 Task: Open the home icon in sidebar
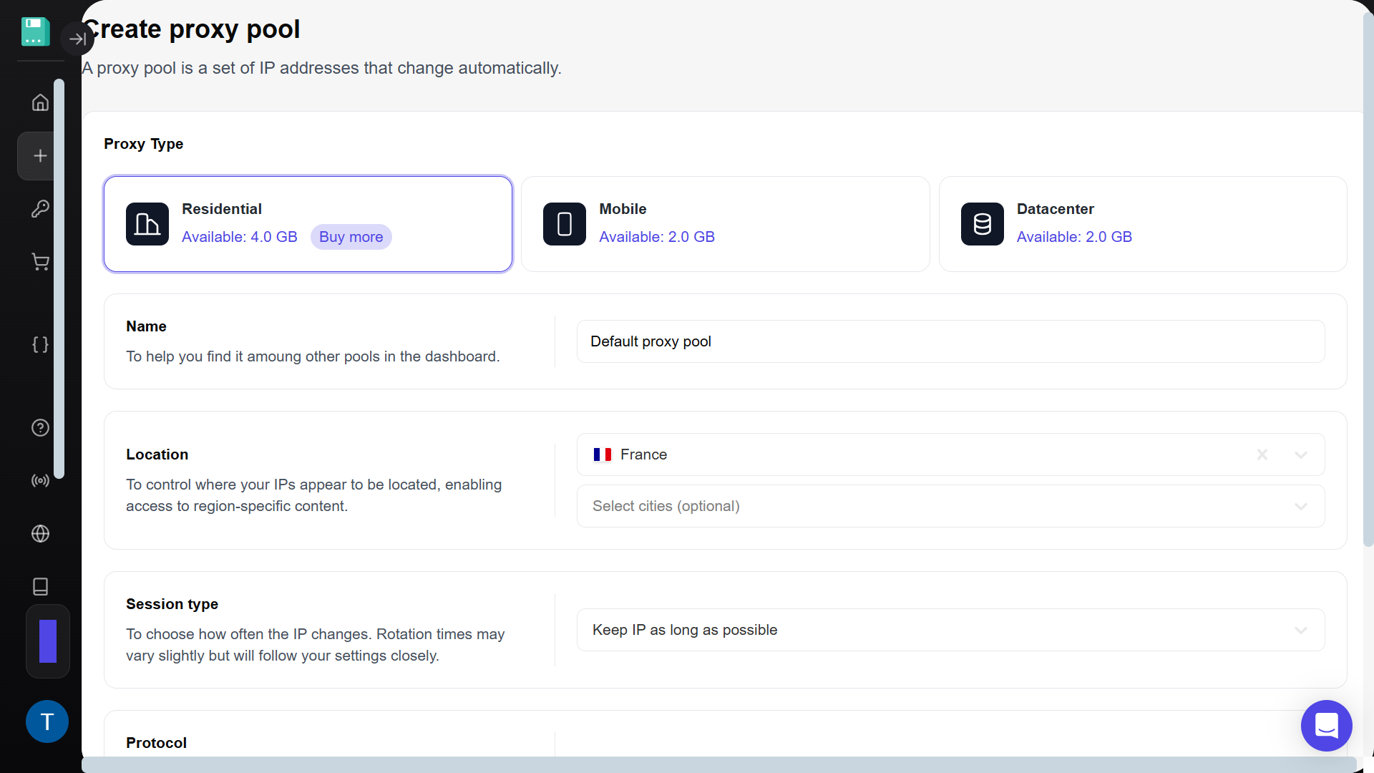[40, 102]
